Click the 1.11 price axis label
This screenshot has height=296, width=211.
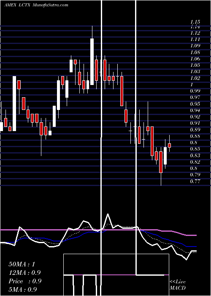(195, 39)
